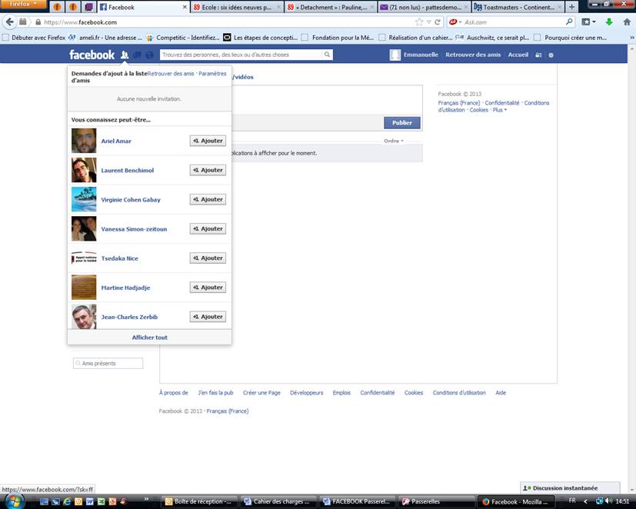The width and height of the screenshot is (636, 509).
Task: Open the Facebook notifications globe icon
Action: [x=150, y=55]
